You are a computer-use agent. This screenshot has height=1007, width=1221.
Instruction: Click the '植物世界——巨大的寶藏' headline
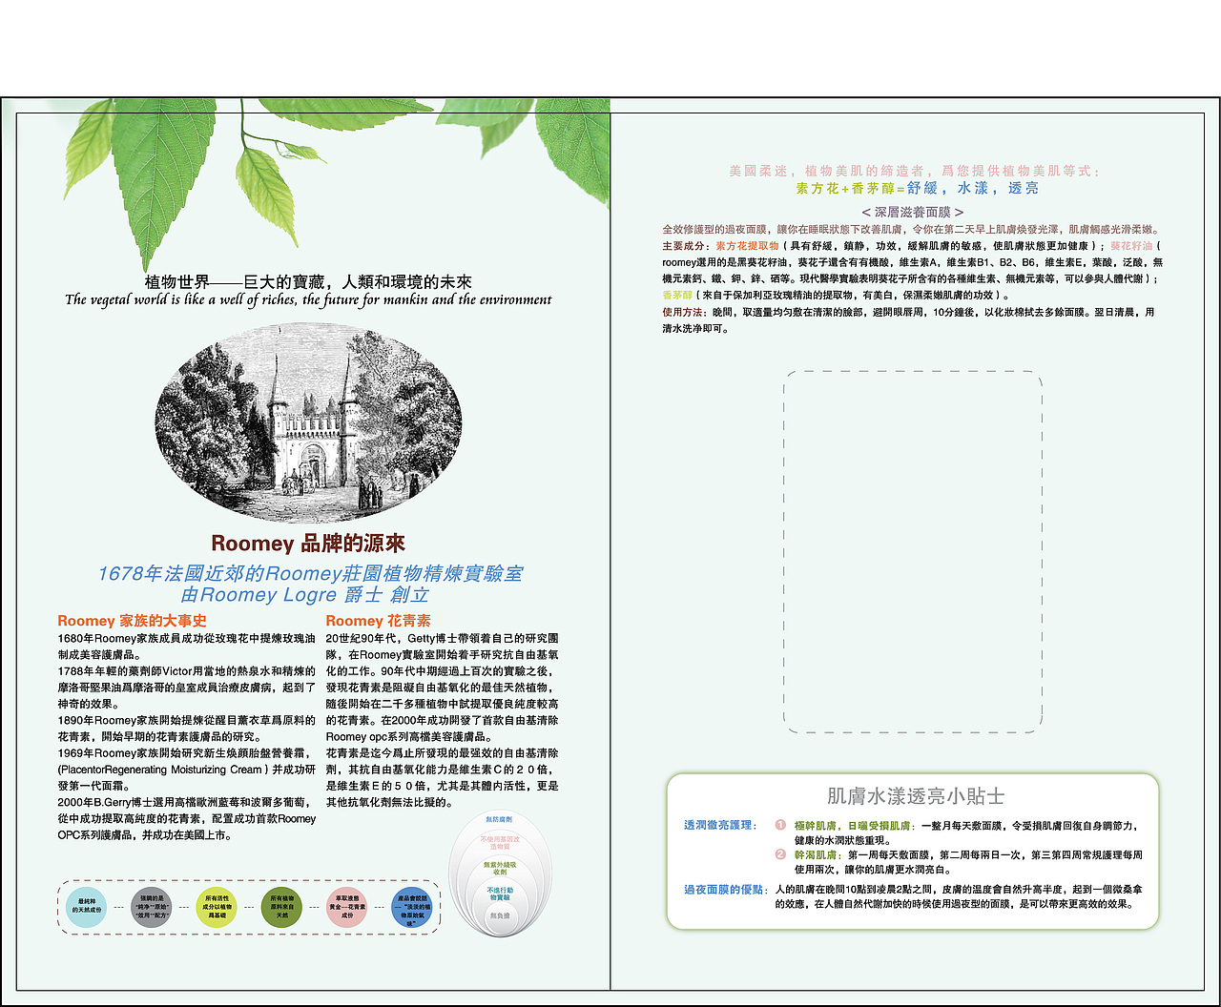click(x=308, y=282)
